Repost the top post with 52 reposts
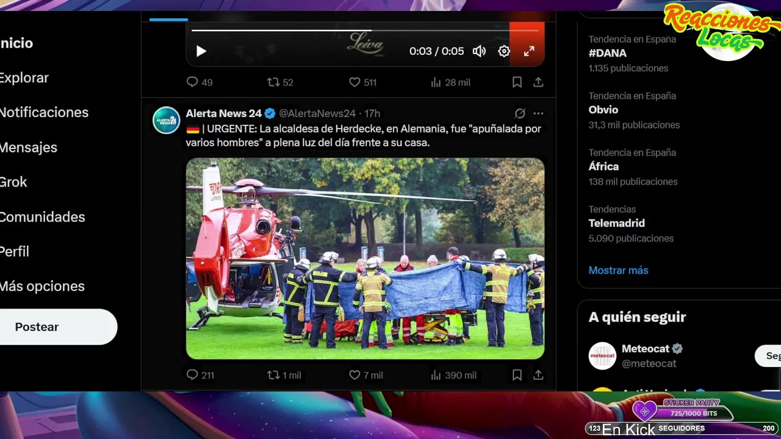The image size is (781, 439). [x=280, y=82]
